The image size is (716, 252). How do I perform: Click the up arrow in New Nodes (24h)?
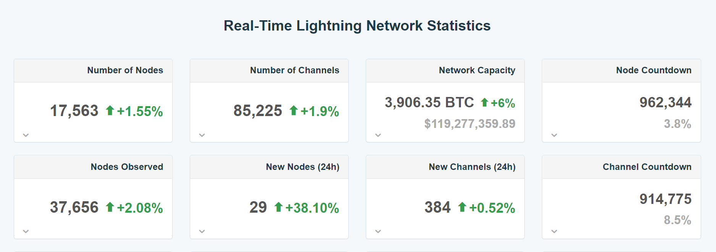click(x=278, y=207)
